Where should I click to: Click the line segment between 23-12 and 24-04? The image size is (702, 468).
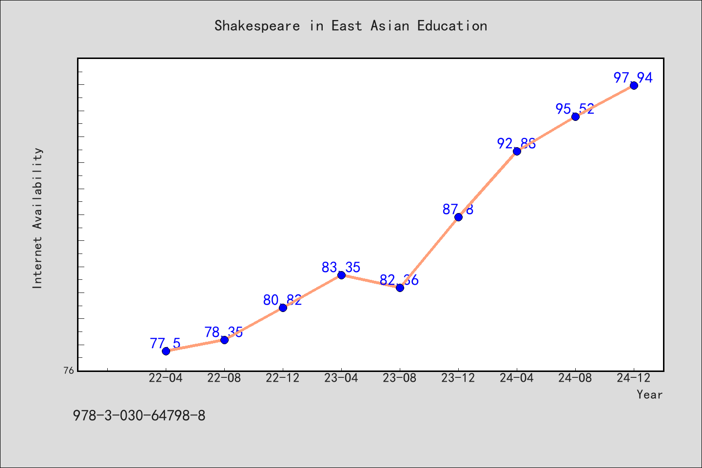pyautogui.click(x=487, y=184)
